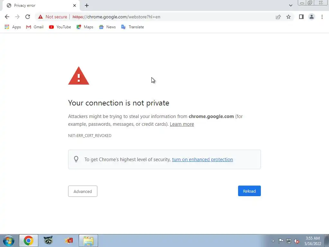Click the blue Reload button
Viewport: 329px width, 247px height.
coord(249,191)
